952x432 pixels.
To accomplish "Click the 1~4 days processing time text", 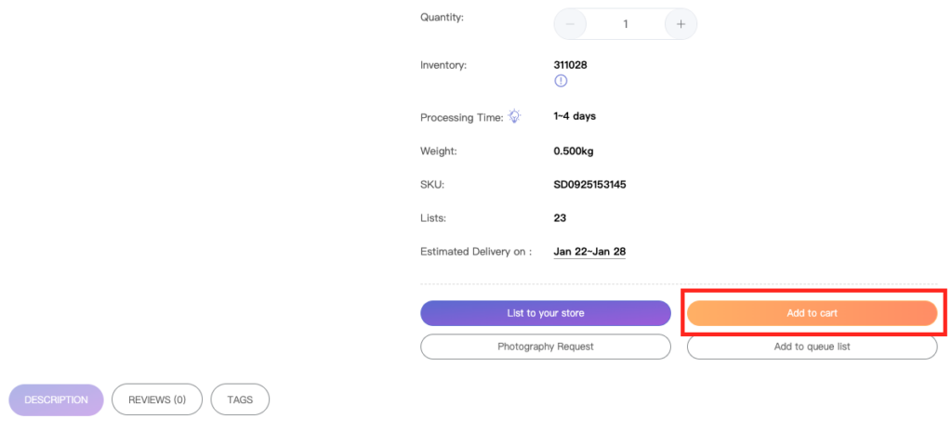I will click(575, 116).
